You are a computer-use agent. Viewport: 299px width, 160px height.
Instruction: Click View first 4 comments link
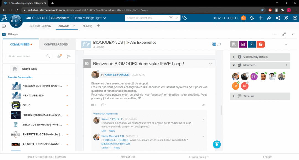click(x=105, y=114)
